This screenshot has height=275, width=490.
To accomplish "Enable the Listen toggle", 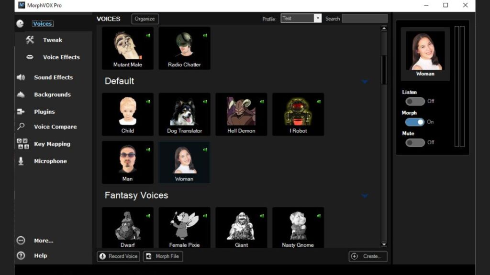I will (x=415, y=101).
